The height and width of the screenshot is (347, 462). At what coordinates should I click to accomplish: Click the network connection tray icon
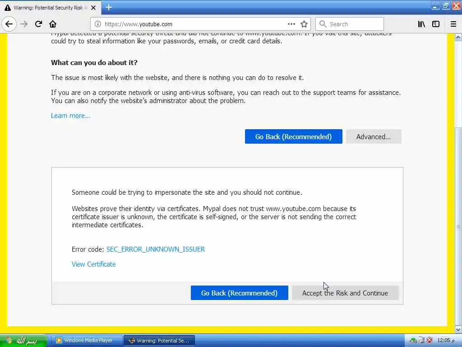pyautogui.click(x=413, y=341)
